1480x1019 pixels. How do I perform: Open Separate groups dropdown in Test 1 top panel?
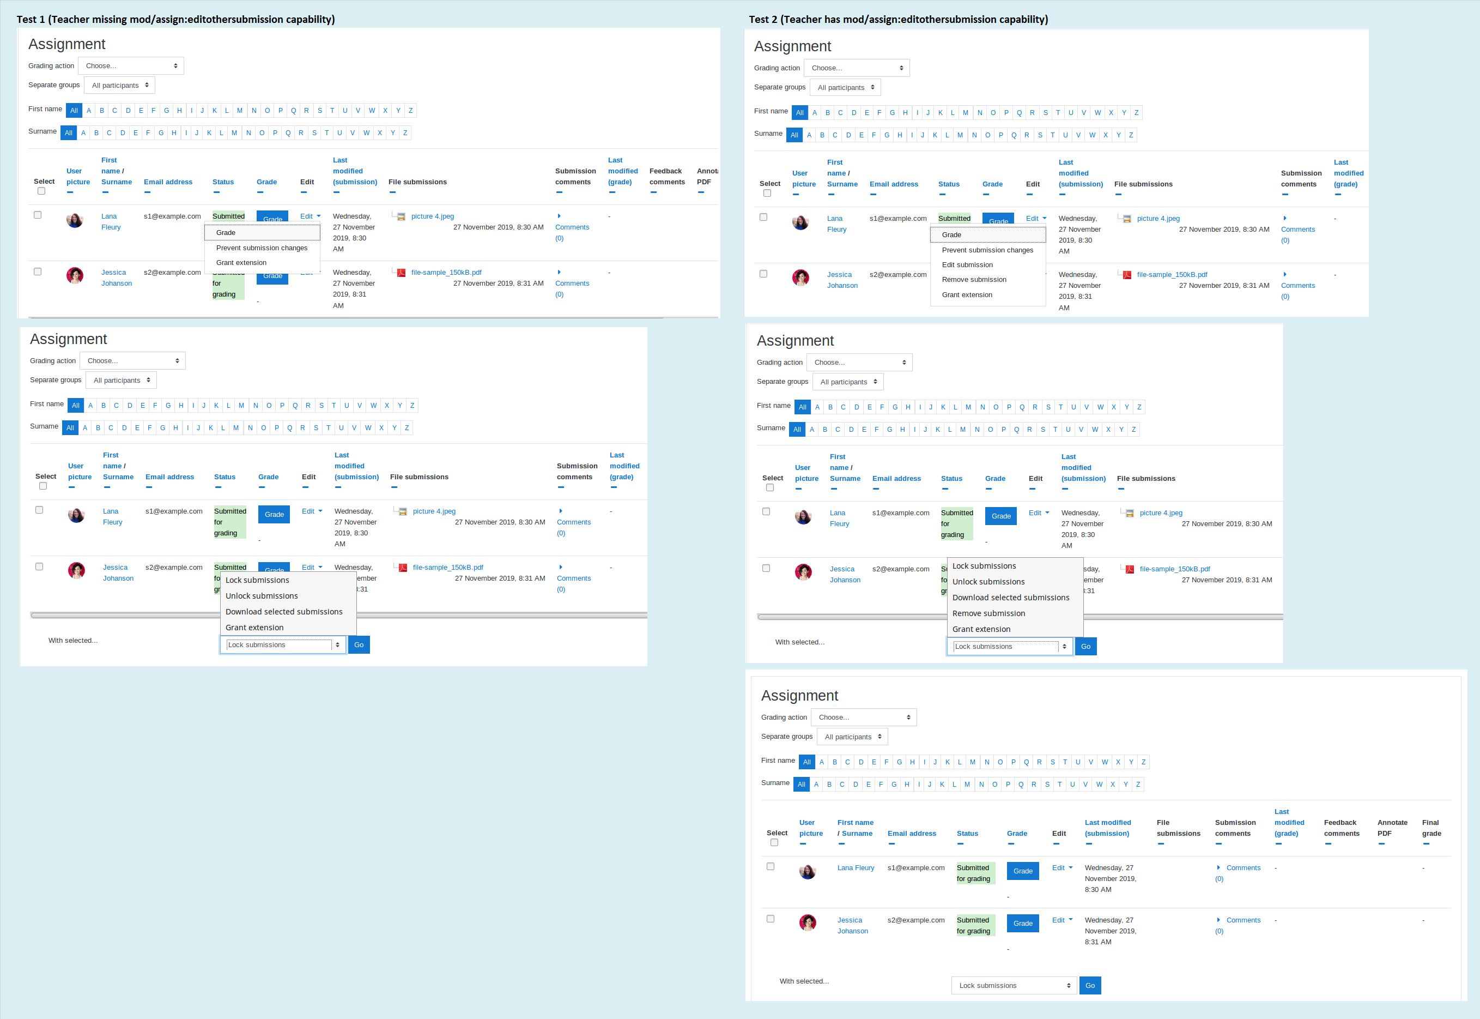pyautogui.click(x=119, y=86)
